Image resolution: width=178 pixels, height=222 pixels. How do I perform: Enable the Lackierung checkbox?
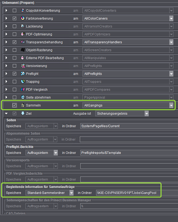14,26
